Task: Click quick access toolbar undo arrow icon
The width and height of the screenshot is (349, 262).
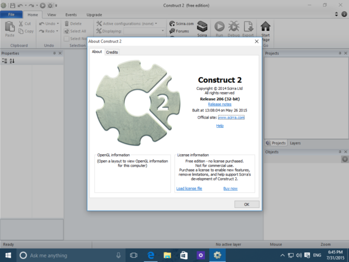Action: click(x=20, y=5)
